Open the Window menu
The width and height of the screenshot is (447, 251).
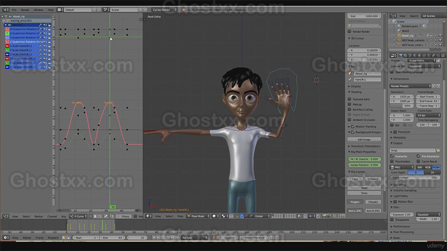click(x=38, y=10)
